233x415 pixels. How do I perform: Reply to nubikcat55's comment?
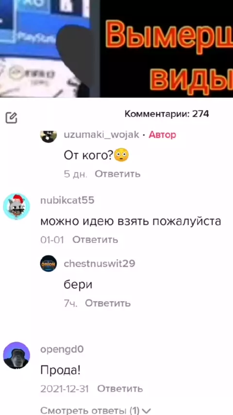tap(95, 240)
